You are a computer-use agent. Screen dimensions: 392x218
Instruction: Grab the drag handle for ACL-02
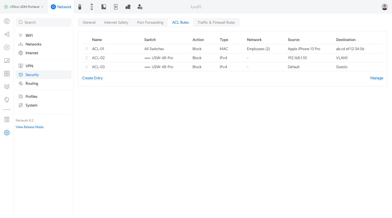87,58
